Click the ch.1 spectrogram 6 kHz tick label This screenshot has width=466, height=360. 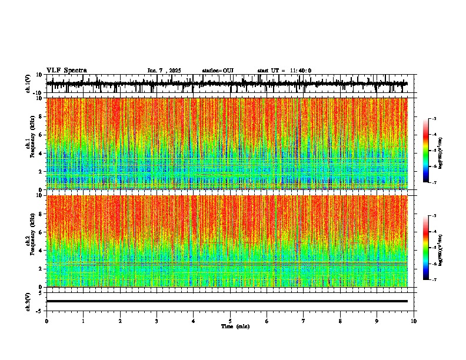coord(41,135)
